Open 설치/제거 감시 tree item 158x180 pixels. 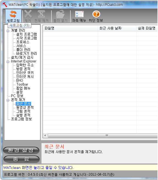(22, 58)
